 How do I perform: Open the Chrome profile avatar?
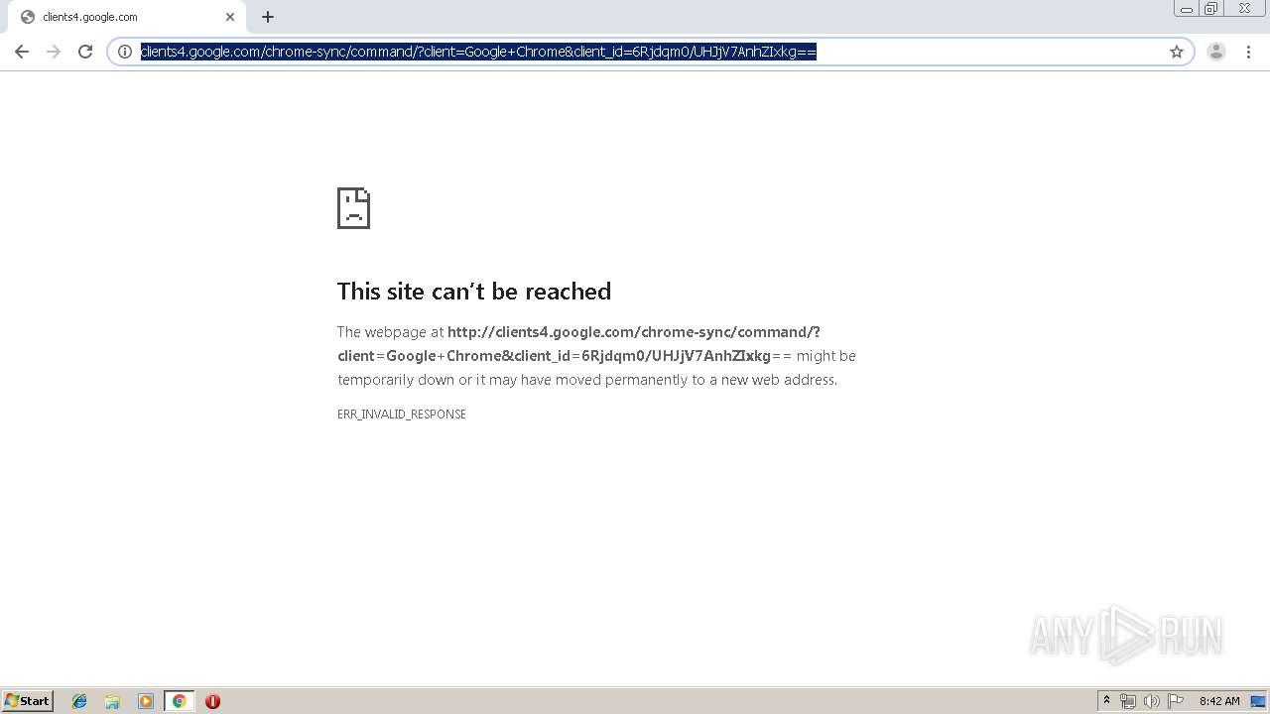pos(1216,52)
